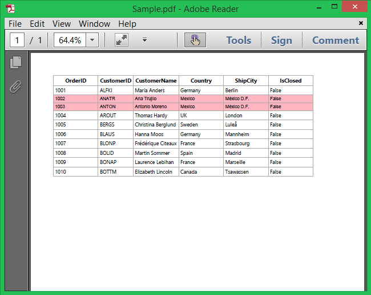Image resolution: width=371 pixels, height=295 pixels.
Task: Click the Adobe Reader PDF logo icon
Action: [x=10, y=9]
